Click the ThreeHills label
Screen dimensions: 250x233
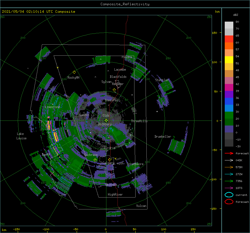tap(139, 121)
